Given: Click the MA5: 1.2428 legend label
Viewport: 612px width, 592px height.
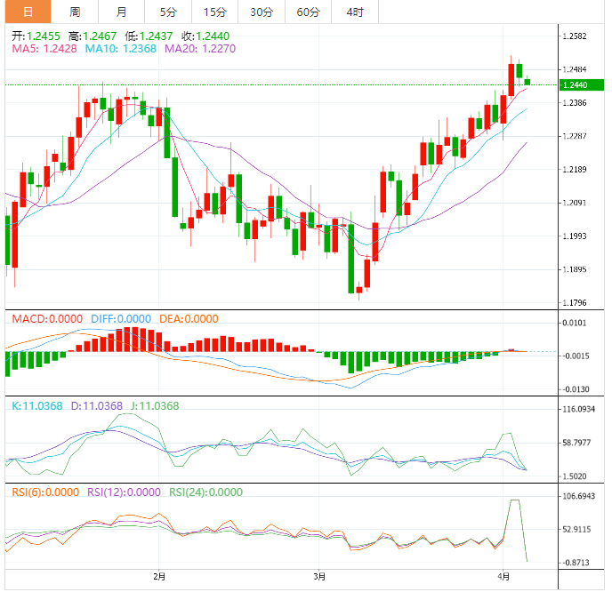Looking at the screenshot, I should (44, 49).
